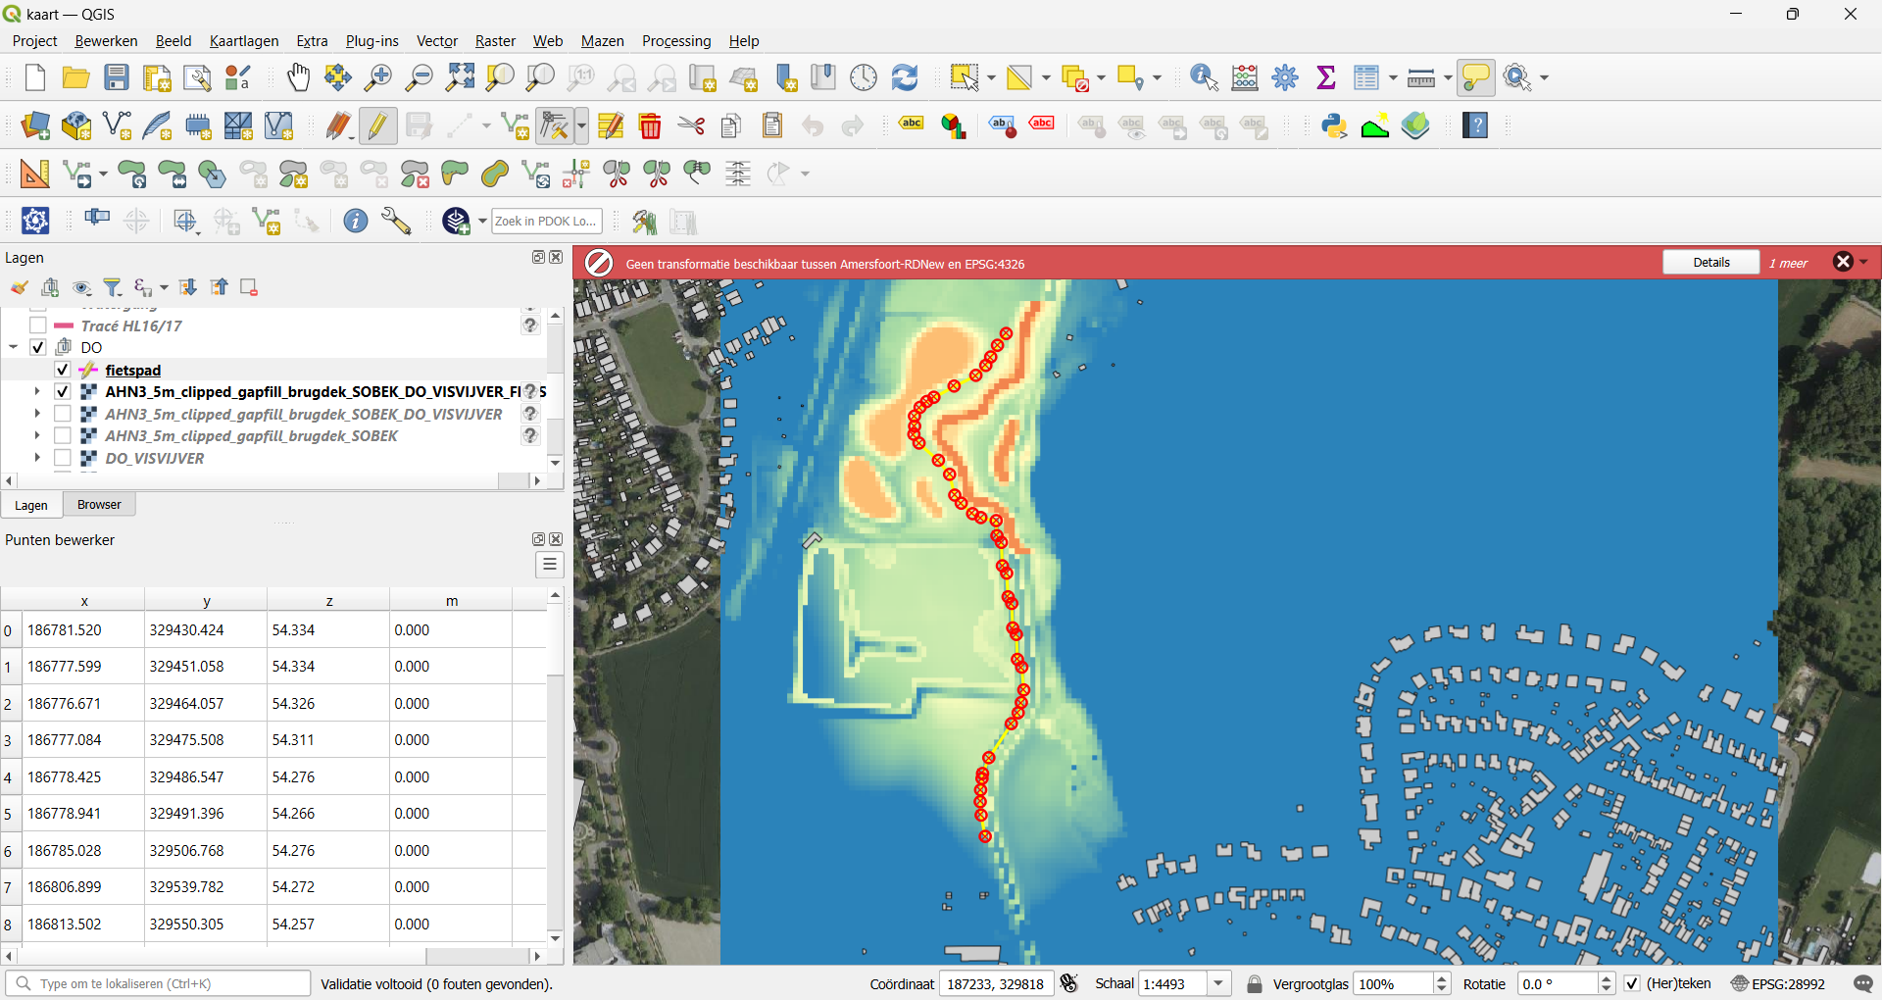
Task: Click the Refresh map icon
Action: coord(904,77)
